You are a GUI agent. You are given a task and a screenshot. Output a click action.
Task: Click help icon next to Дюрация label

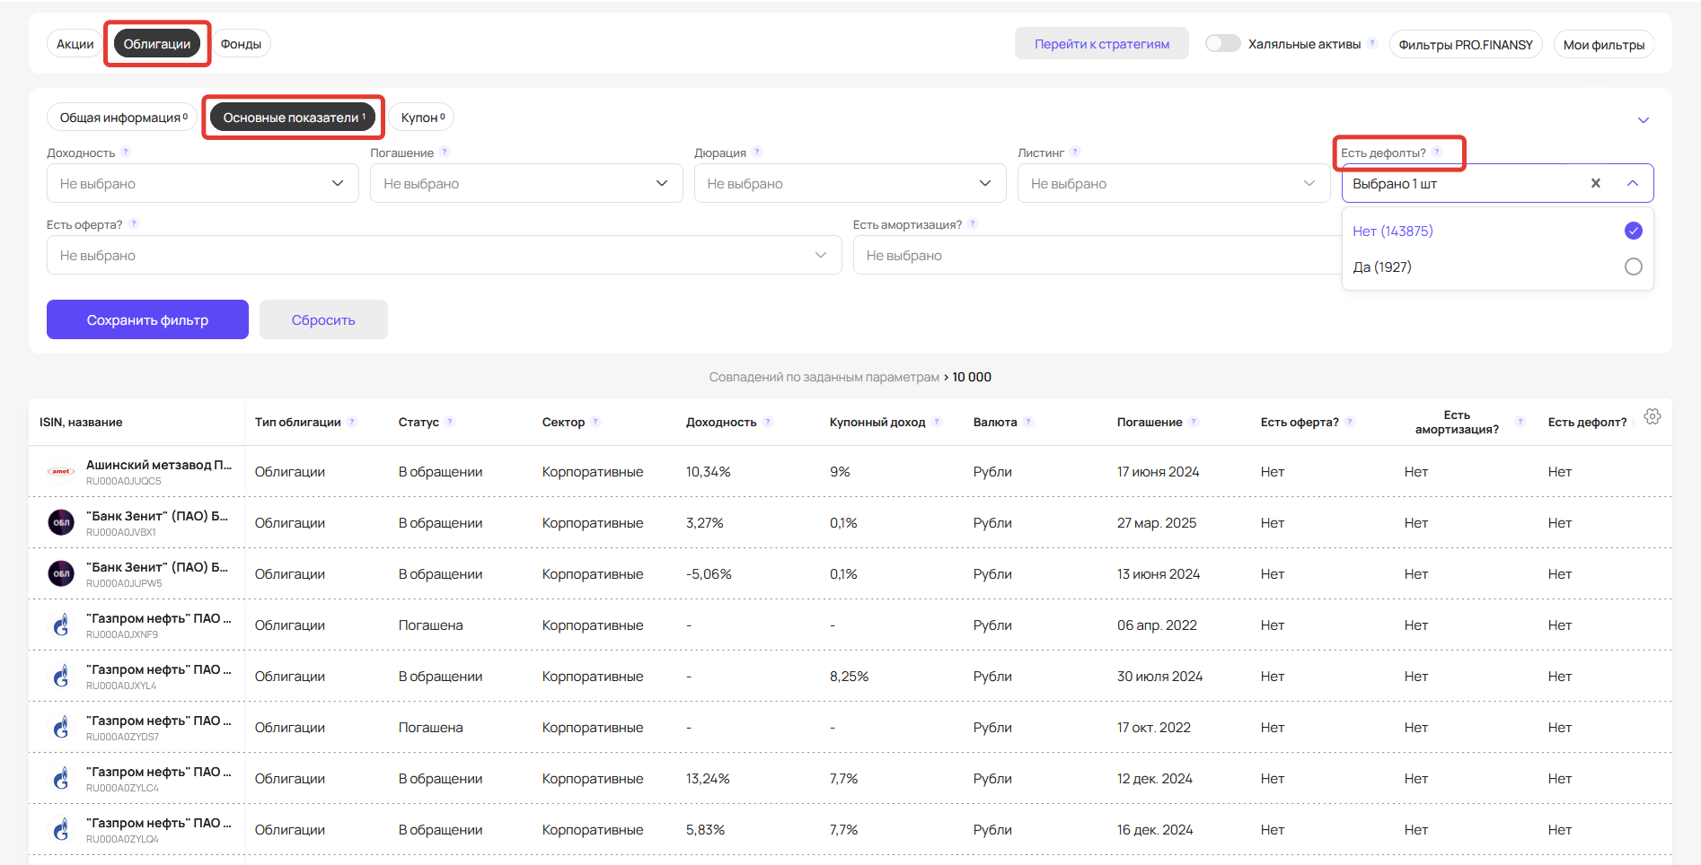coord(757,153)
